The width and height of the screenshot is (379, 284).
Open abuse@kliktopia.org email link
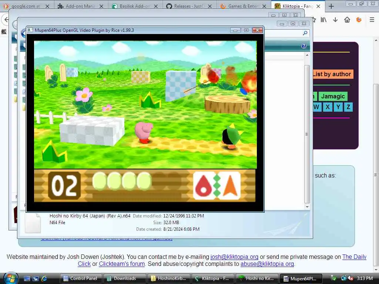click(267, 264)
